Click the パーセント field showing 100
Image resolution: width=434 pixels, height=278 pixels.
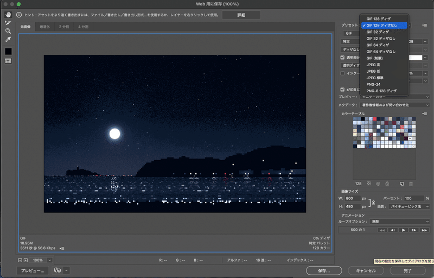click(x=414, y=198)
